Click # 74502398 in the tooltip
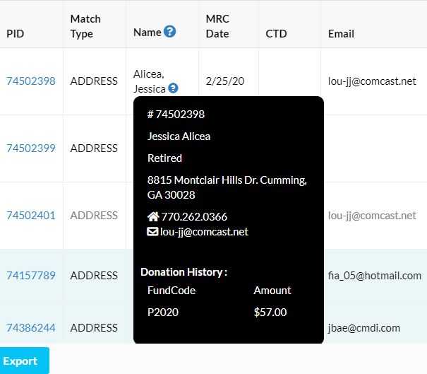The image size is (427, 374). [x=176, y=115]
